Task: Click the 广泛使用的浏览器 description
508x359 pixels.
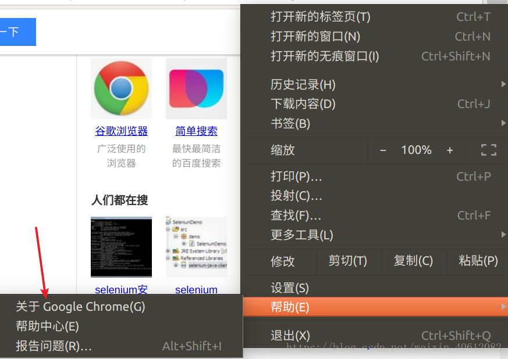Action: pyautogui.click(x=122, y=156)
